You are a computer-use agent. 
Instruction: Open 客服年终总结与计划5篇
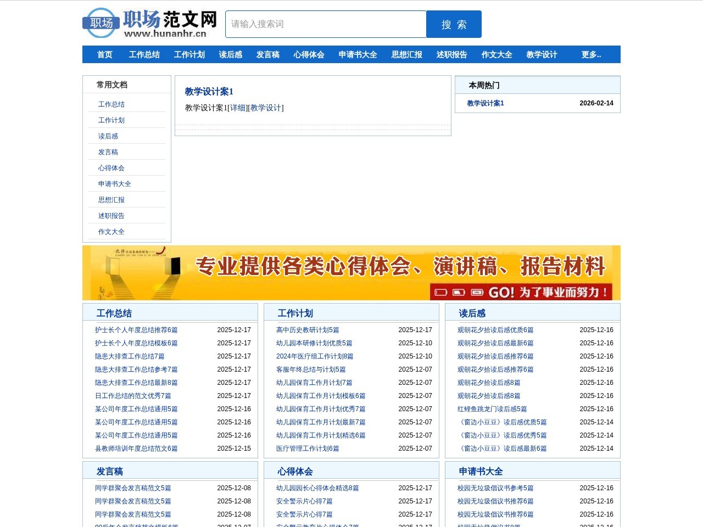pyautogui.click(x=311, y=369)
